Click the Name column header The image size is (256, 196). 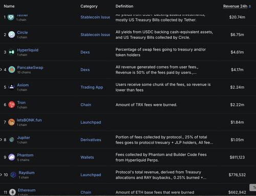[9, 6]
